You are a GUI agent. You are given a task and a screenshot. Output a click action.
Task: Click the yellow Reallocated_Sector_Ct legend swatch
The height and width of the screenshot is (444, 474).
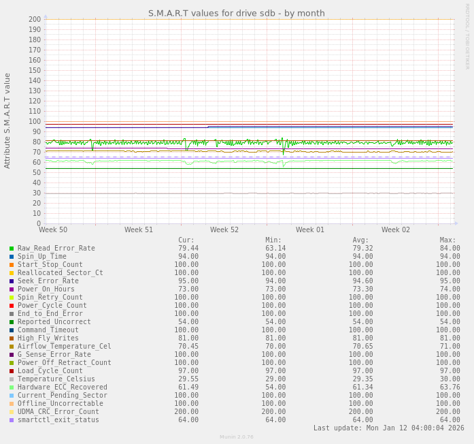[12, 273]
